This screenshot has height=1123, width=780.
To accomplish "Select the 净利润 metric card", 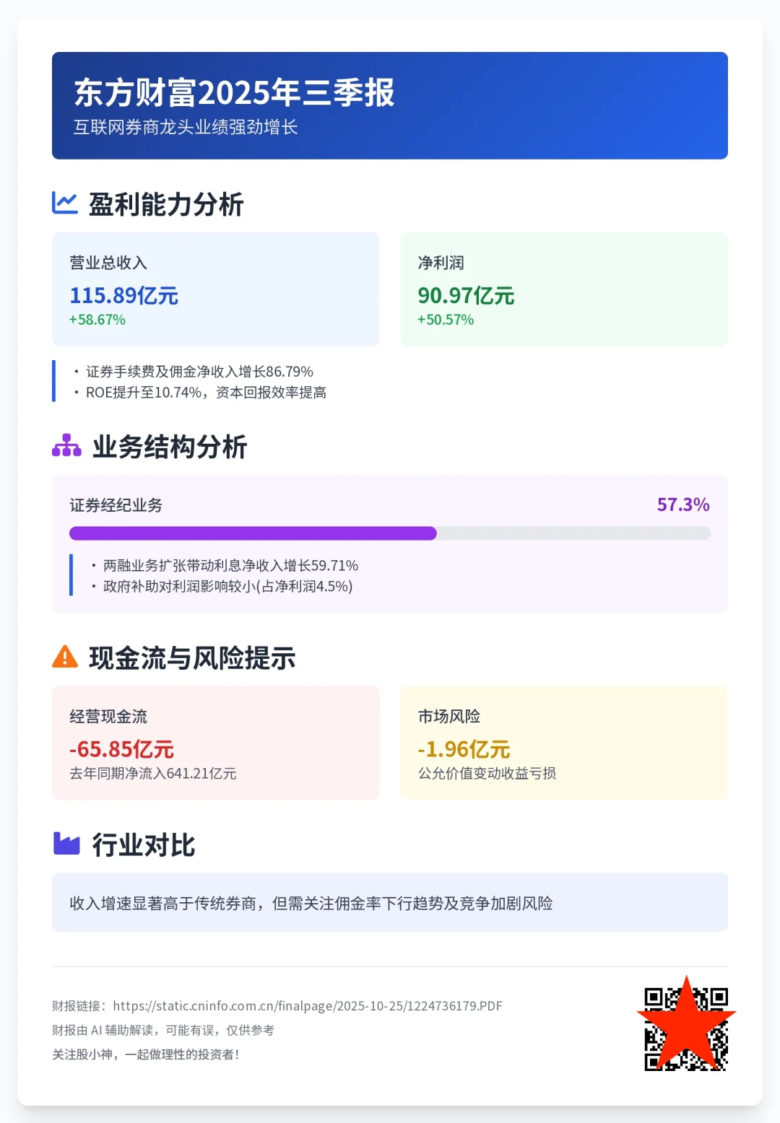I will pos(564,288).
